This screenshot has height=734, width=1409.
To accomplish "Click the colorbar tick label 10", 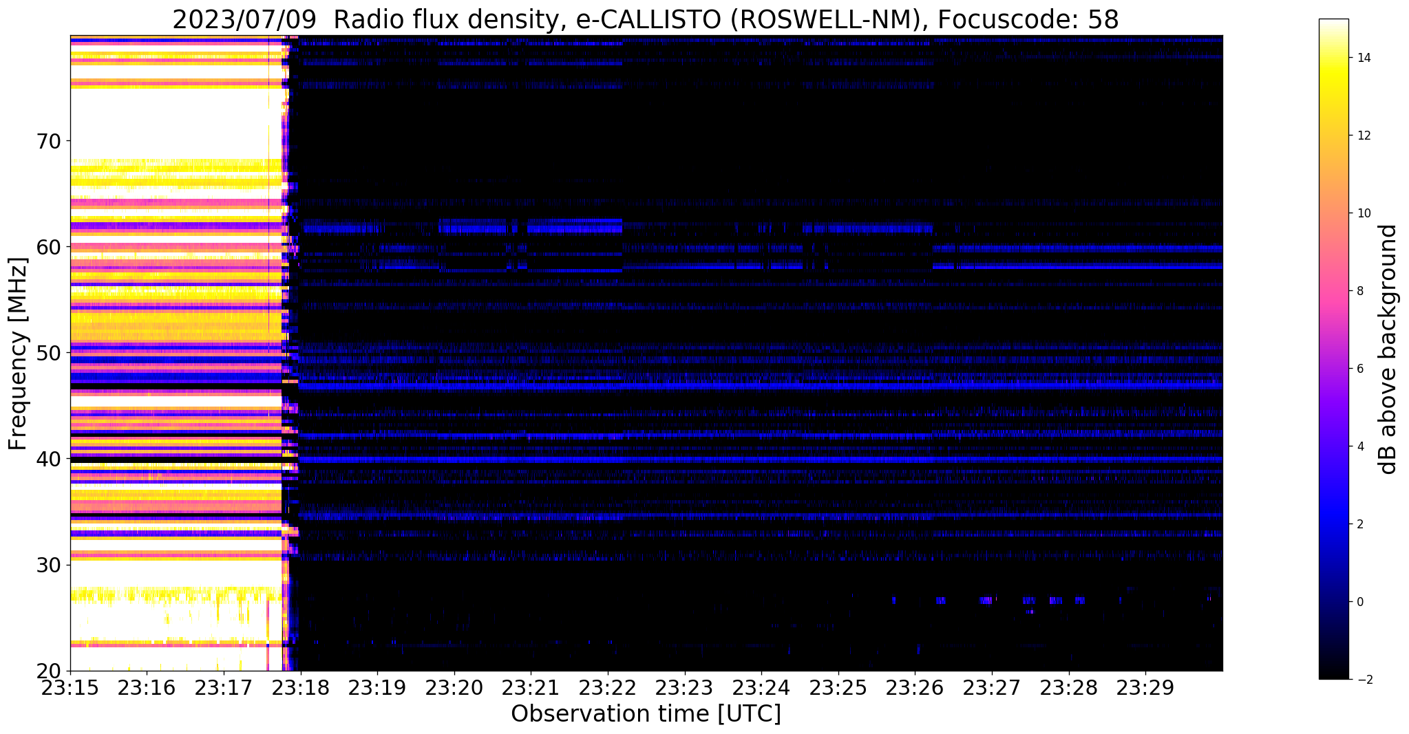I will [1364, 213].
